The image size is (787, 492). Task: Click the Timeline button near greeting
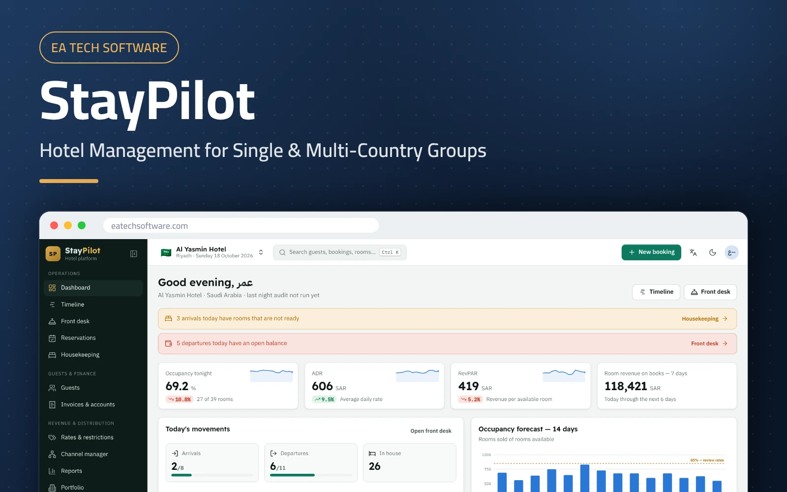656,292
